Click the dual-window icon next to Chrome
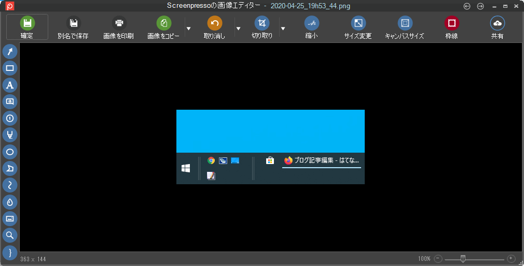The width and height of the screenshot is (524, 266). tap(223, 160)
